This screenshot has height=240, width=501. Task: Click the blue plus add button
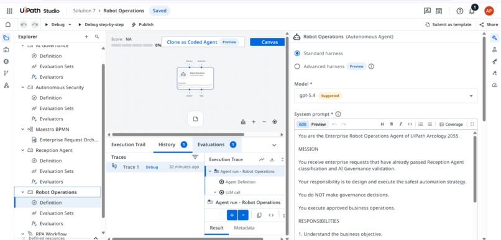232,215
